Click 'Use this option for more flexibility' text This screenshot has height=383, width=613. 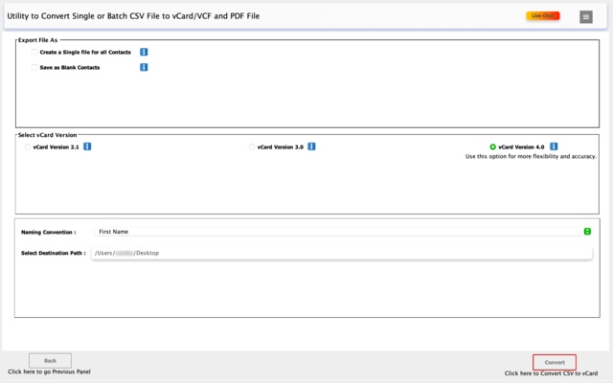[x=531, y=156]
